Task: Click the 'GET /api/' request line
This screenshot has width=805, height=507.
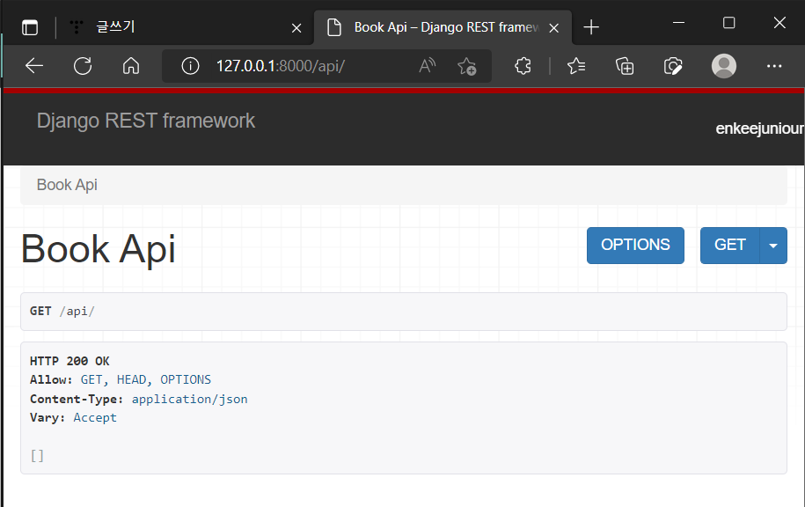Action: 62,312
